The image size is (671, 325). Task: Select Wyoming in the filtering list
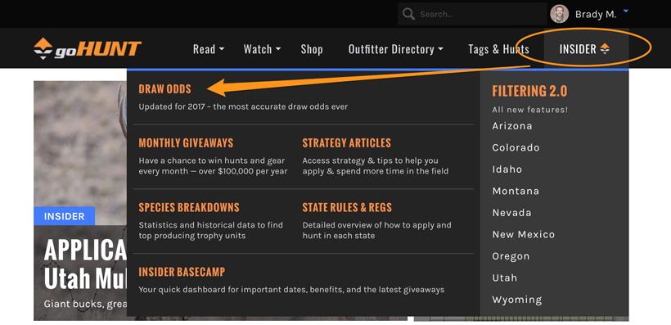click(x=516, y=300)
